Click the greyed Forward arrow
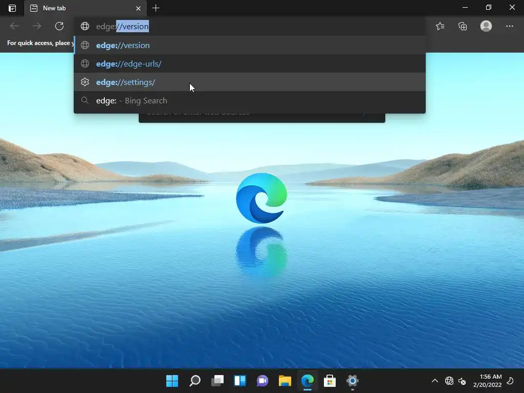Viewport: 524px width, 393px height. 37,26
